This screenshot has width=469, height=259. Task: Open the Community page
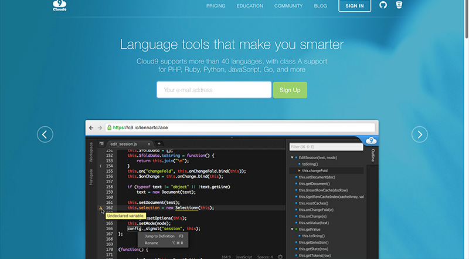click(288, 6)
